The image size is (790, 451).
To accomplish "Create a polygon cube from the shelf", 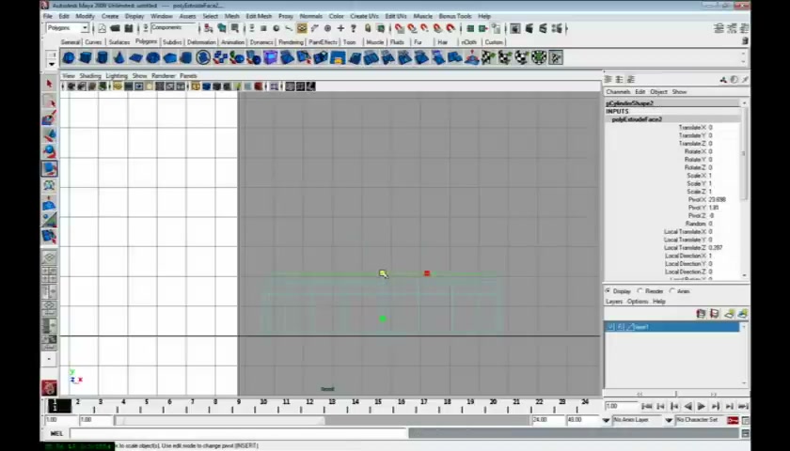I will (x=86, y=58).
